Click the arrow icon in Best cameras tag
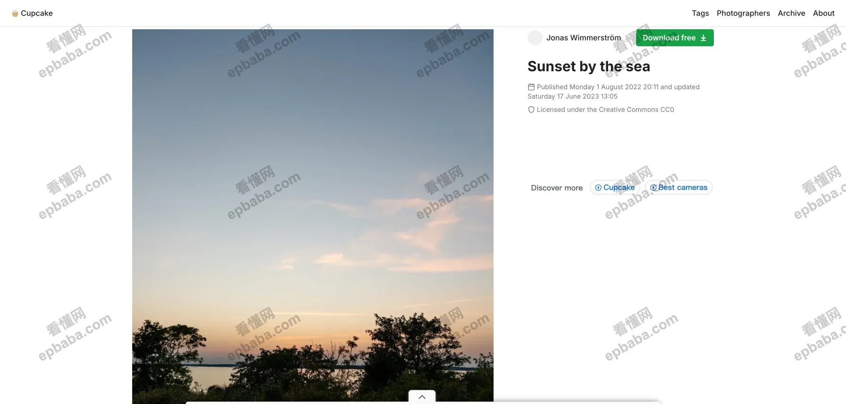Viewport: 846px width, 404px height. [653, 187]
